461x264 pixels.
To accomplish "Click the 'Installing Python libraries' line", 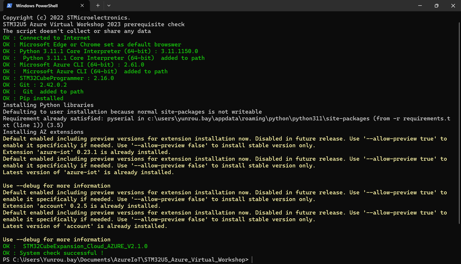I will (48, 105).
